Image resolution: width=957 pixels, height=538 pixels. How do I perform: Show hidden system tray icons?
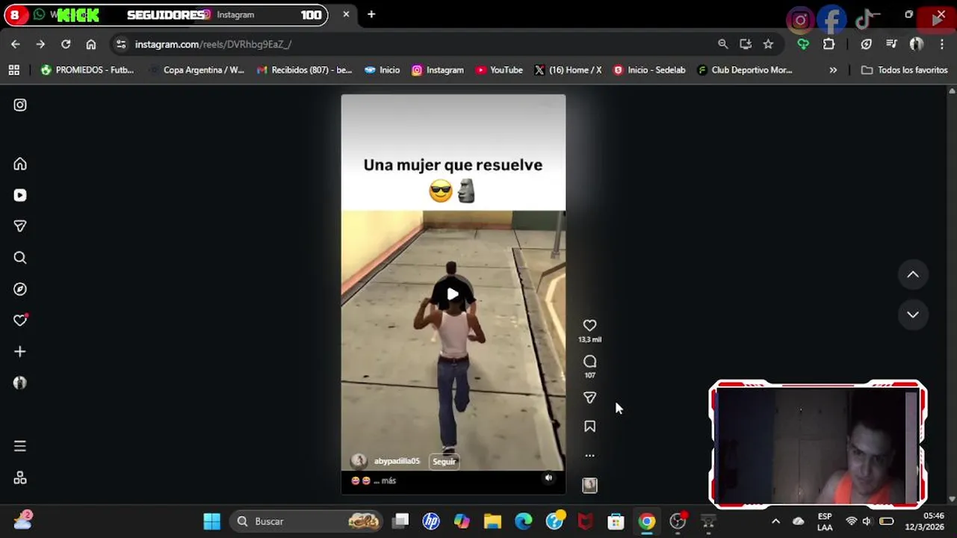click(x=775, y=521)
